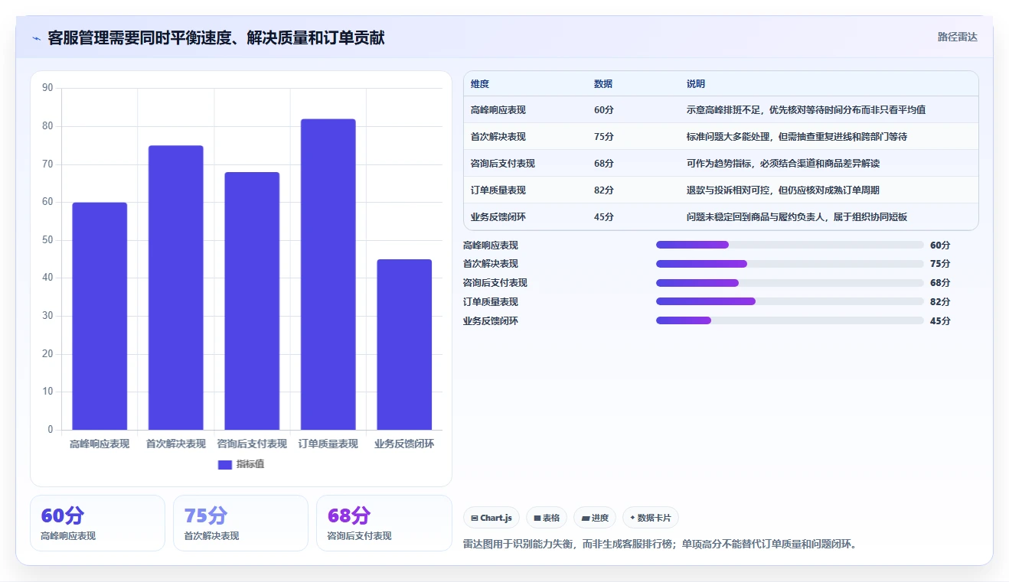
Task: Click the page title 客服管理需要同时平衡速度
Action: point(216,37)
